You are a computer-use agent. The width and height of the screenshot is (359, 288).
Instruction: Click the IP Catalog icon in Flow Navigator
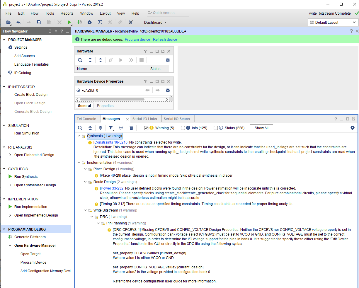(x=10, y=73)
